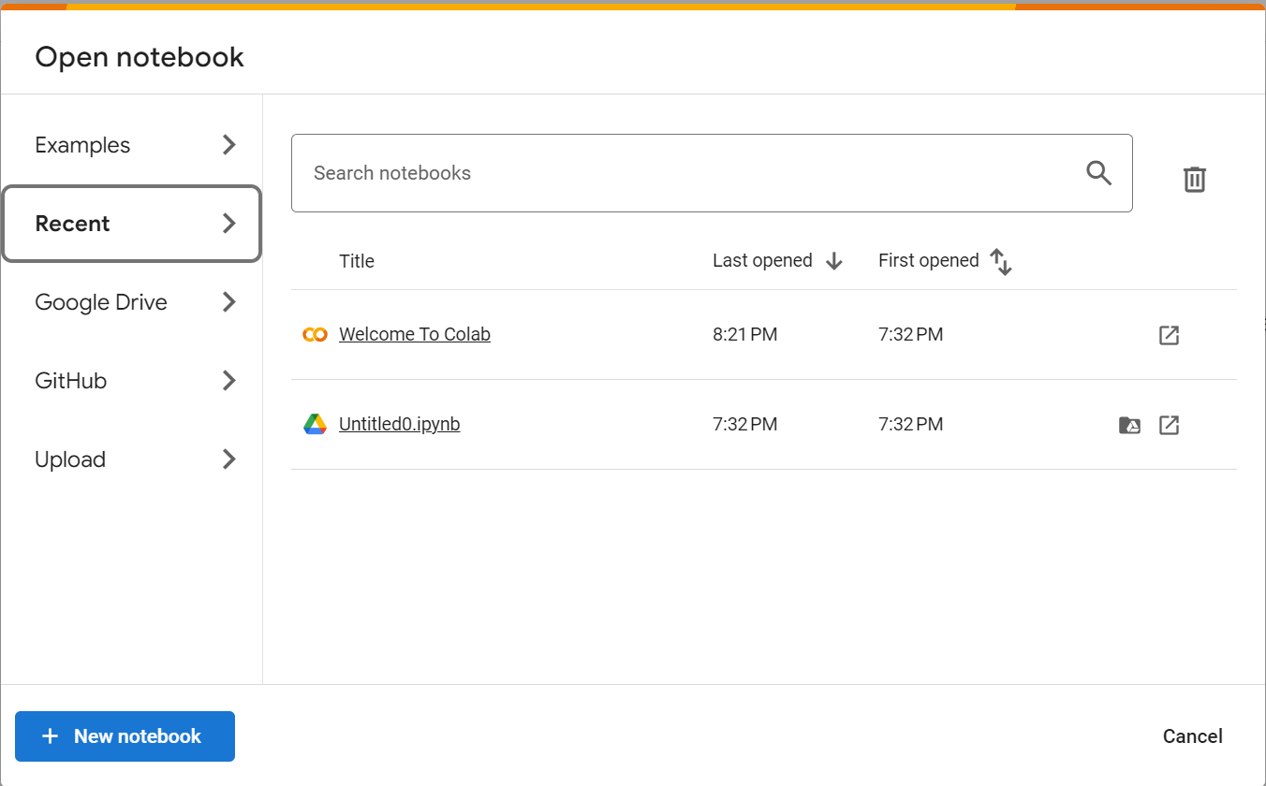Screen dimensions: 1266x786
Task: Open Untitled0.ipynb in new tab icon
Action: tap(1169, 425)
